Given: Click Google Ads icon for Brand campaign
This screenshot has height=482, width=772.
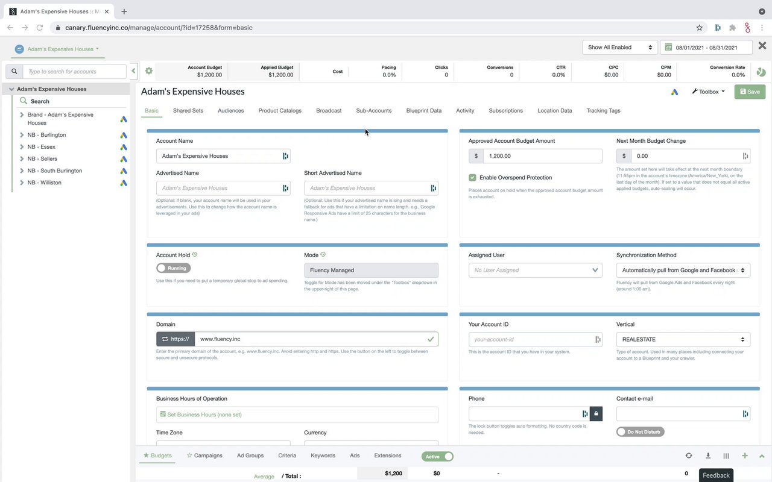Looking at the screenshot, I should pyautogui.click(x=123, y=119).
